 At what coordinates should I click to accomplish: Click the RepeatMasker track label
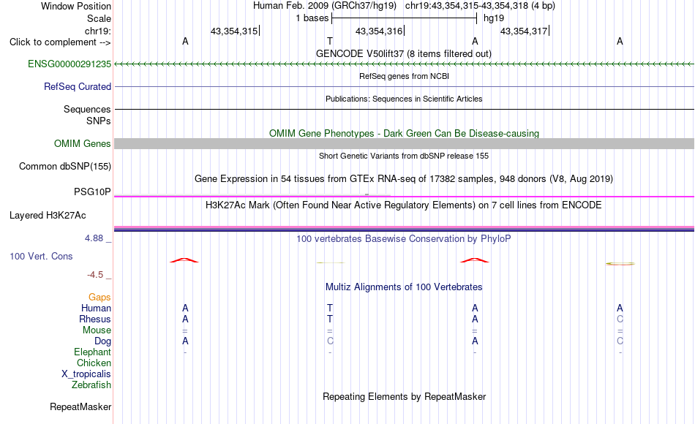pos(80,406)
